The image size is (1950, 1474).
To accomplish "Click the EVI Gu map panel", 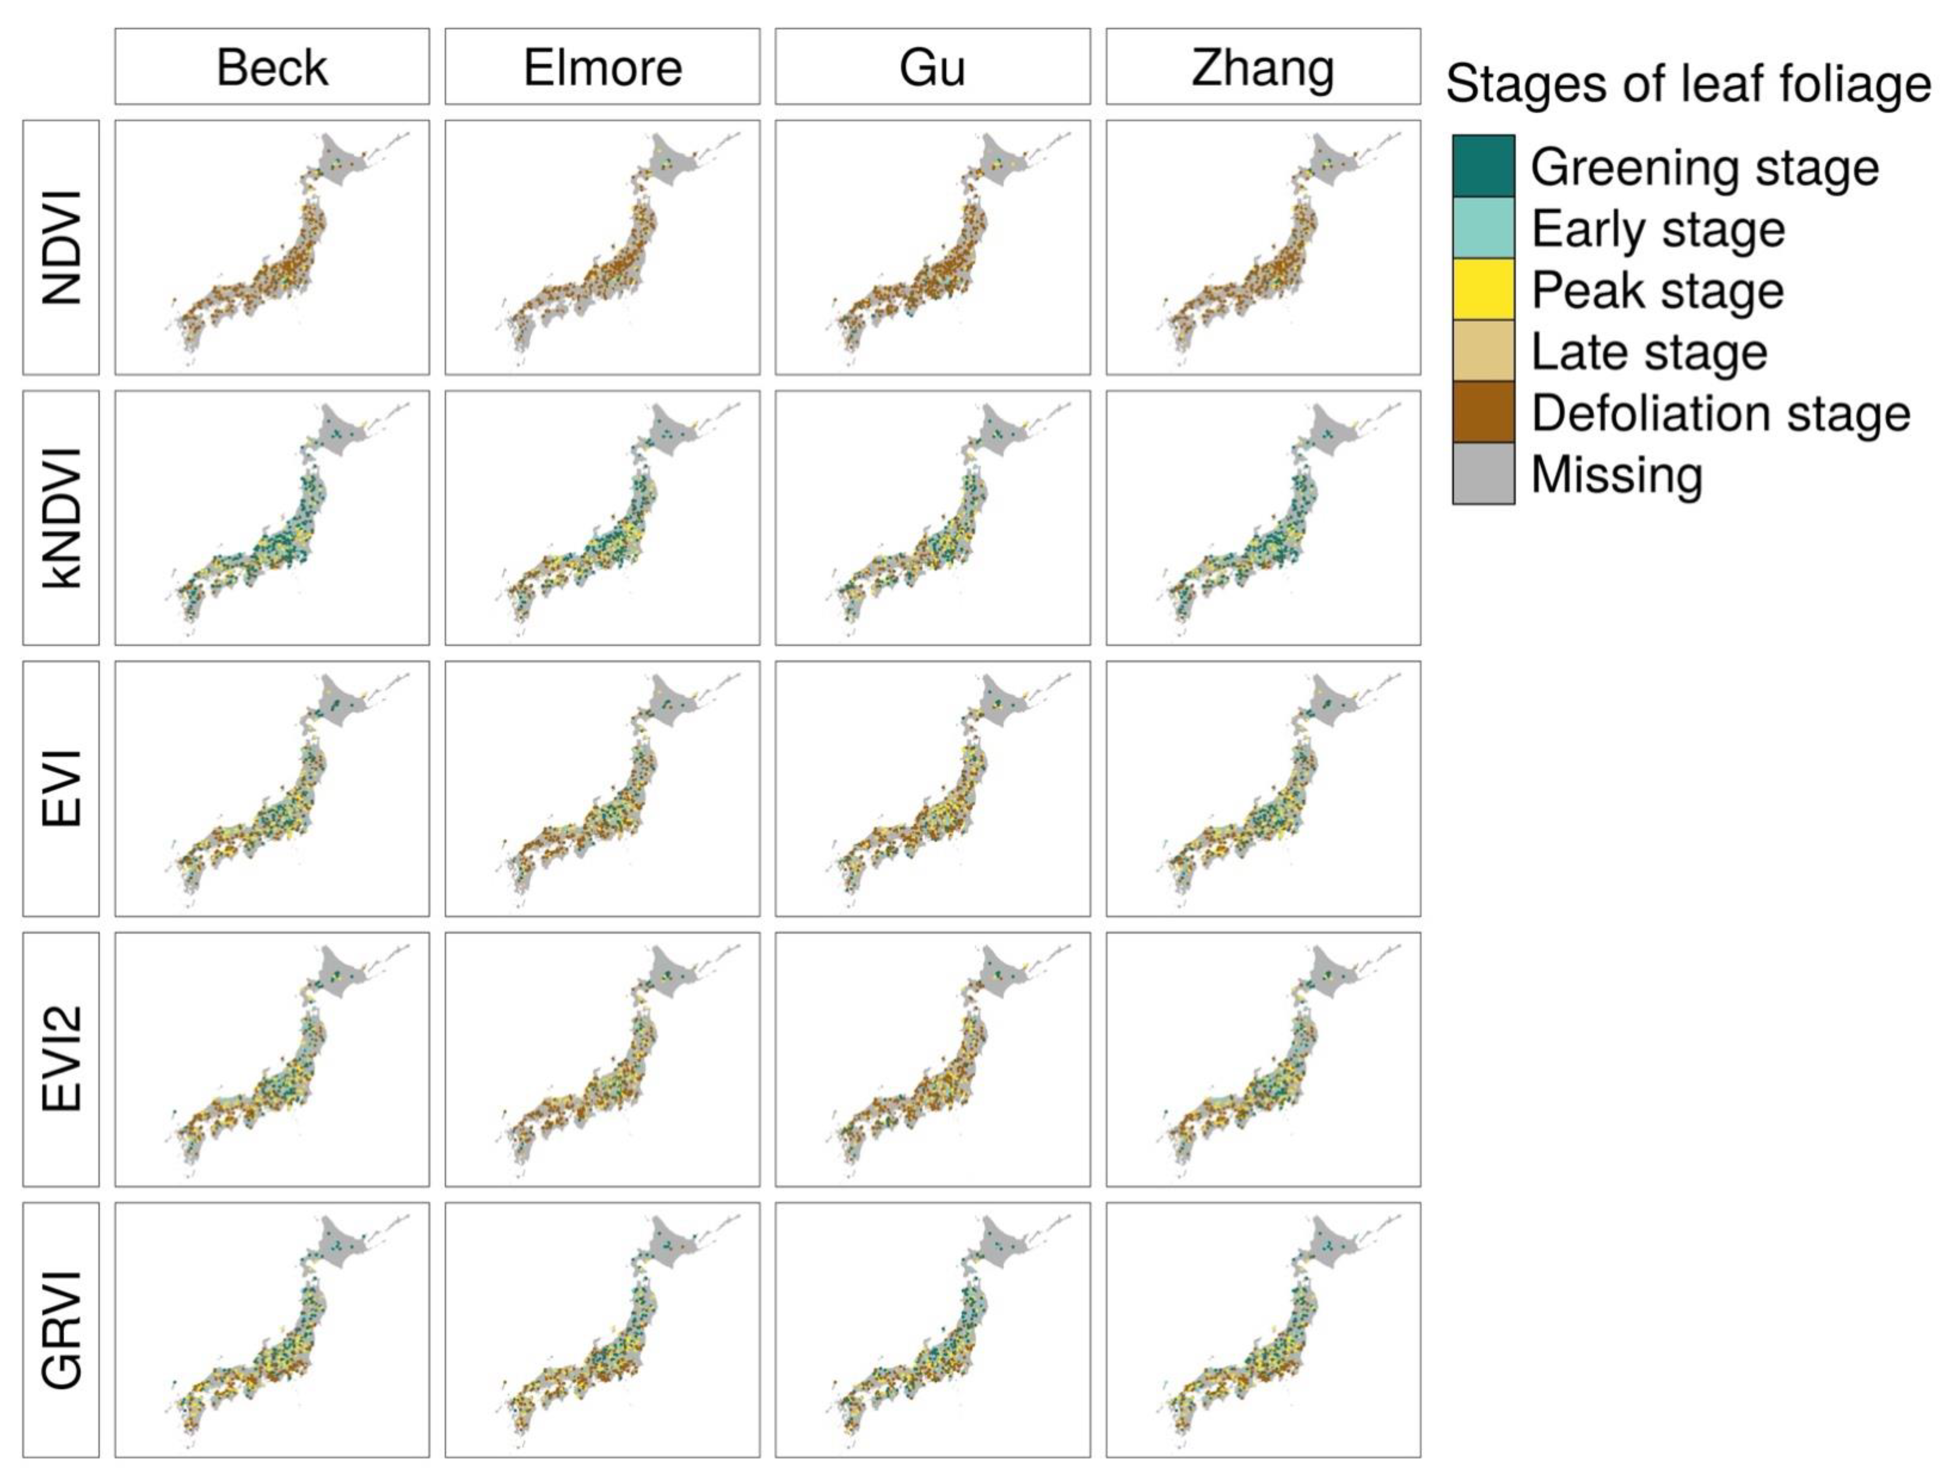I will tap(932, 788).
